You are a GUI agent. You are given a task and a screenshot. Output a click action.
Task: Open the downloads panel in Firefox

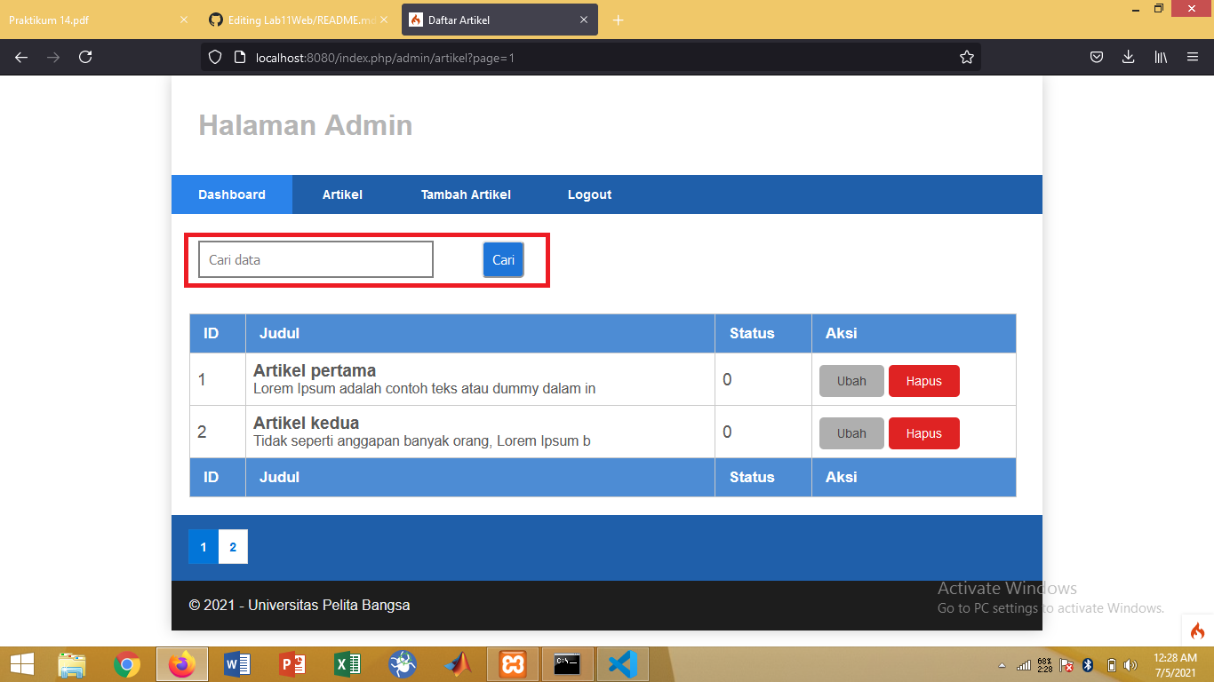1128,56
